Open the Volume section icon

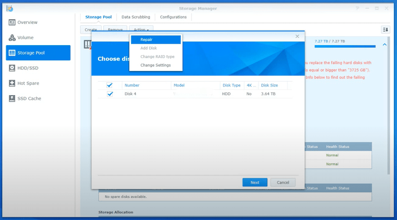12,38
